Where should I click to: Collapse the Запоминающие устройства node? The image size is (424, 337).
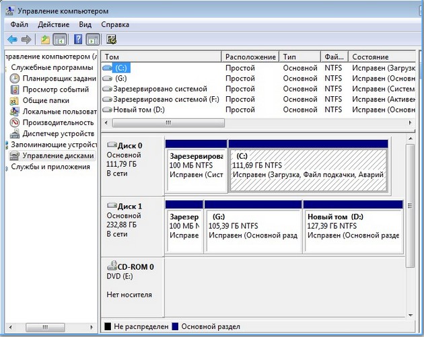[54, 144]
